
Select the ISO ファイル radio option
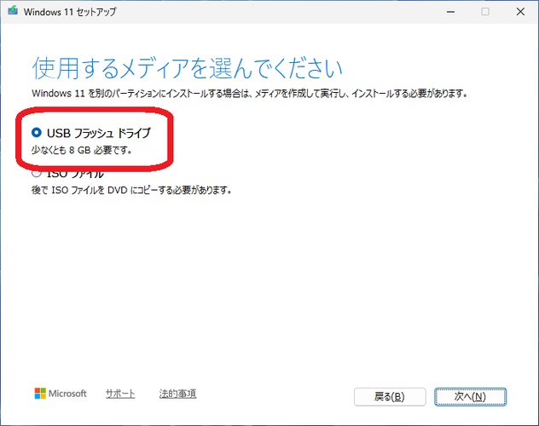tap(37, 173)
